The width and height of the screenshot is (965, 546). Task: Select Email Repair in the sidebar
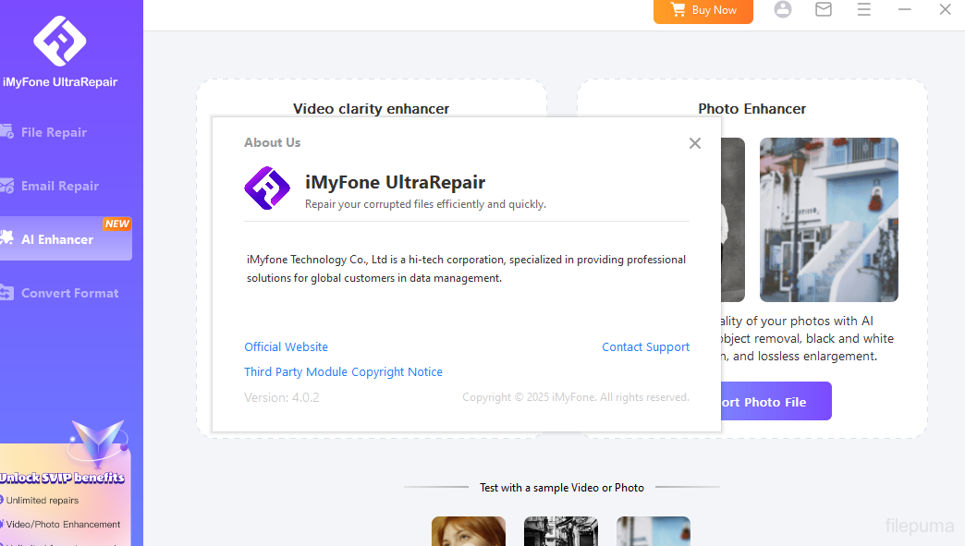point(59,186)
